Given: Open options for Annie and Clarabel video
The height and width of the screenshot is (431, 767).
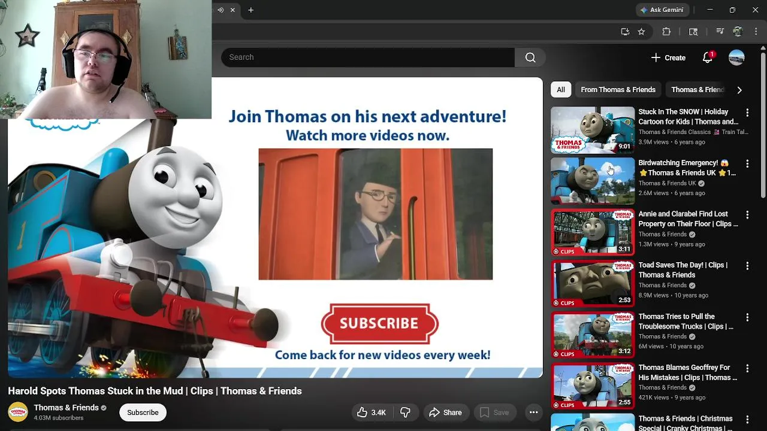Looking at the screenshot, I should point(747,214).
